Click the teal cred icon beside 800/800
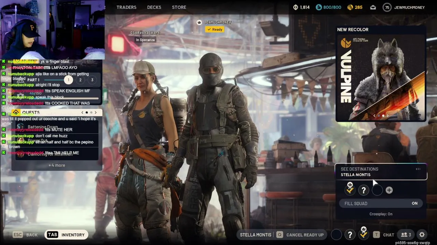437x245 pixels. pos(319,7)
